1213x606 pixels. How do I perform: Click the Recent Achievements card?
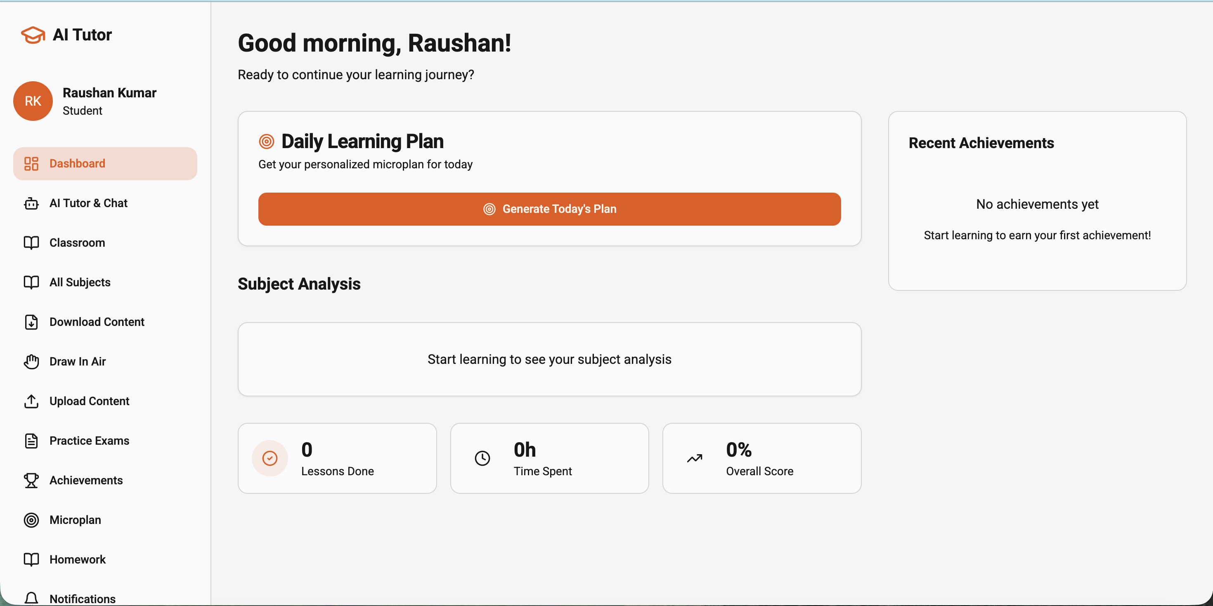[x=1037, y=201]
